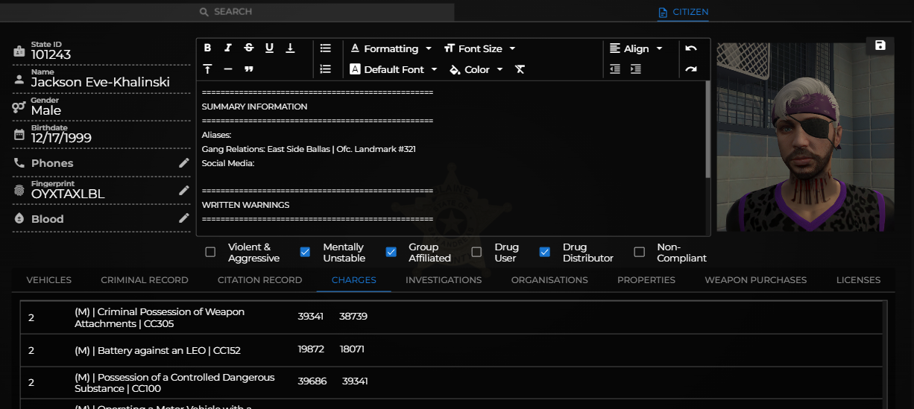The image size is (914, 409).
Task: Click the fingerprint icon
Action: click(19, 191)
